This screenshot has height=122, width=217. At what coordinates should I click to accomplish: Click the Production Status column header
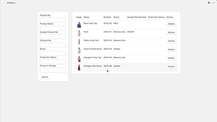click(156, 17)
